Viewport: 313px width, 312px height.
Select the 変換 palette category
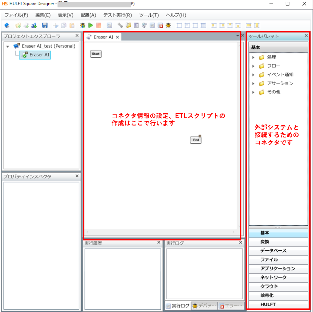pyautogui.click(x=278, y=242)
